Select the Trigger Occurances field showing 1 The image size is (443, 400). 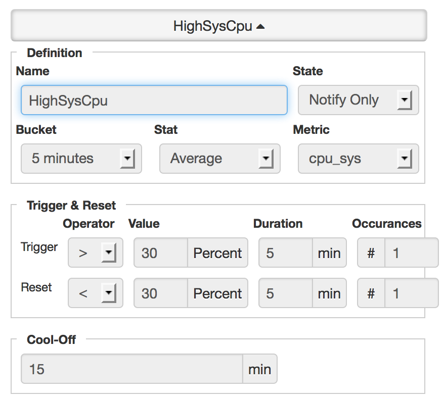click(411, 253)
